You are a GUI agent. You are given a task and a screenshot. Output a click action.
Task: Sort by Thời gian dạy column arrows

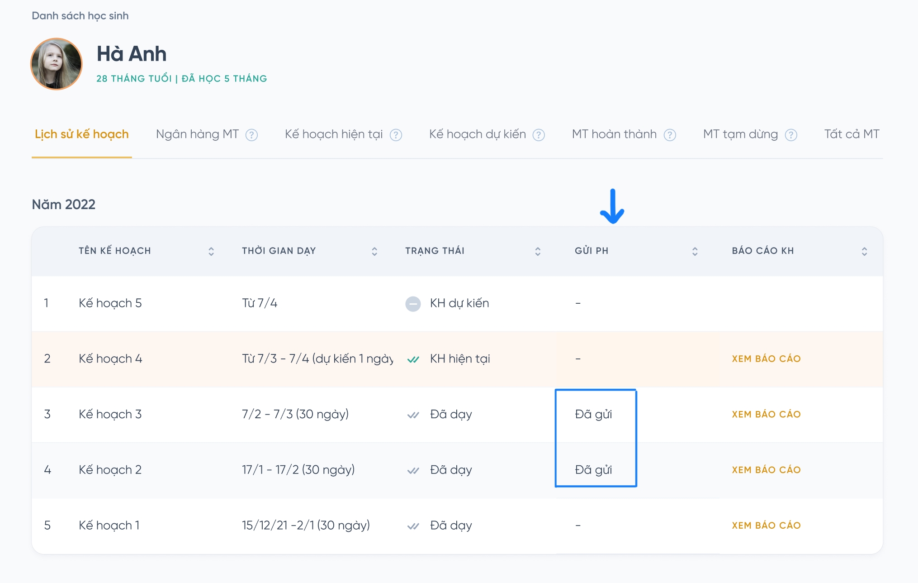click(374, 251)
